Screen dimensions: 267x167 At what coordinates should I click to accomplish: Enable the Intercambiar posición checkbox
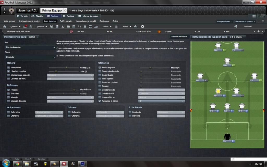(8, 75)
